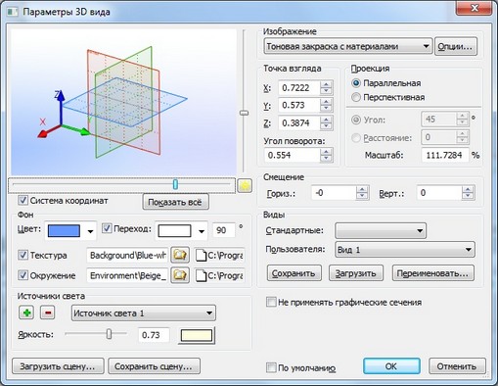Click the Масштаб percentage input field
This screenshot has width=498, height=386.
(445, 155)
